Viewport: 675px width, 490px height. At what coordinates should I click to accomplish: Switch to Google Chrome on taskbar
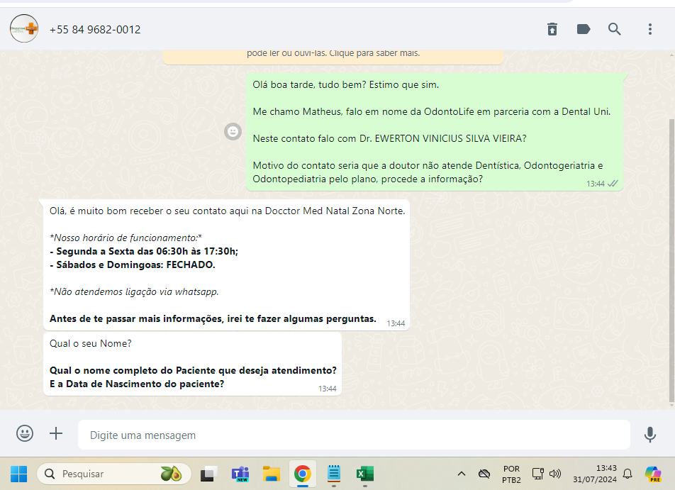pyautogui.click(x=303, y=474)
